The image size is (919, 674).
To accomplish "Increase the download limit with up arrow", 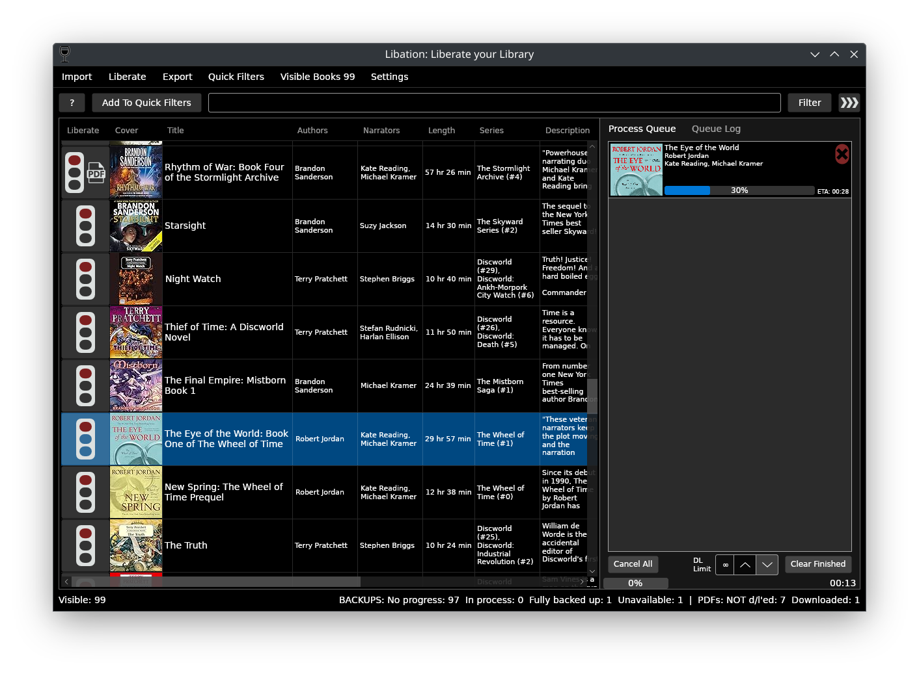I will pyautogui.click(x=745, y=565).
